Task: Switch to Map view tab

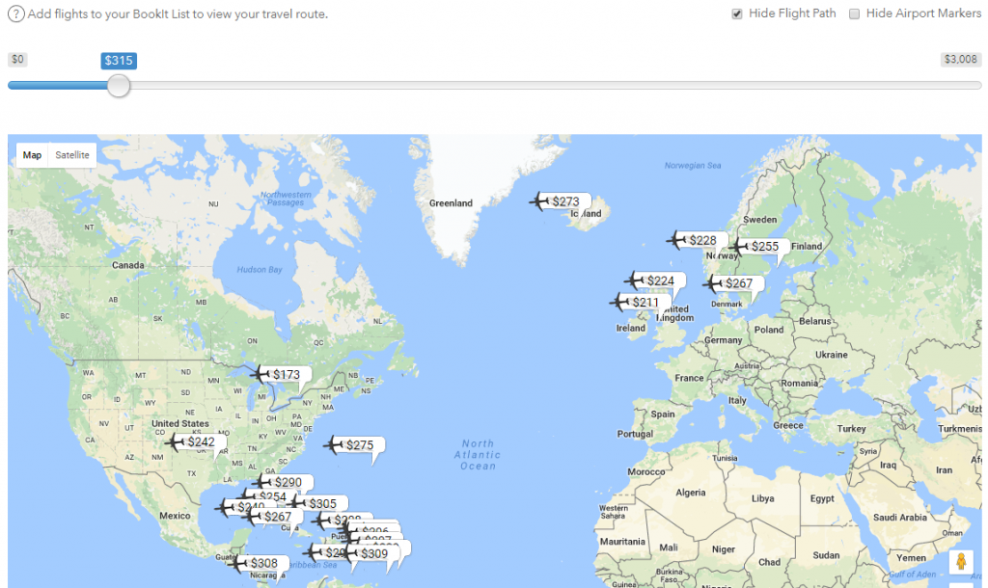Action: tap(32, 155)
